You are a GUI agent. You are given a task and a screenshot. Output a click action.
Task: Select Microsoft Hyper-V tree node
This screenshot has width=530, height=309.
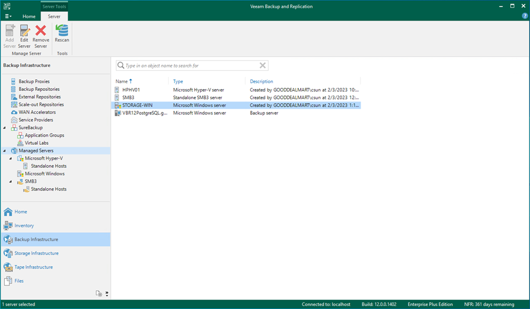point(43,158)
